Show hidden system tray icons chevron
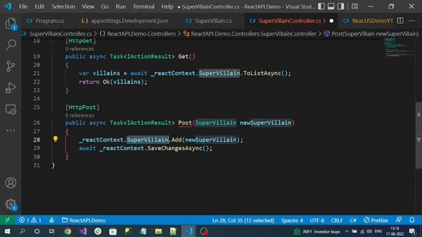The height and width of the screenshot is (237, 422). coord(347,231)
